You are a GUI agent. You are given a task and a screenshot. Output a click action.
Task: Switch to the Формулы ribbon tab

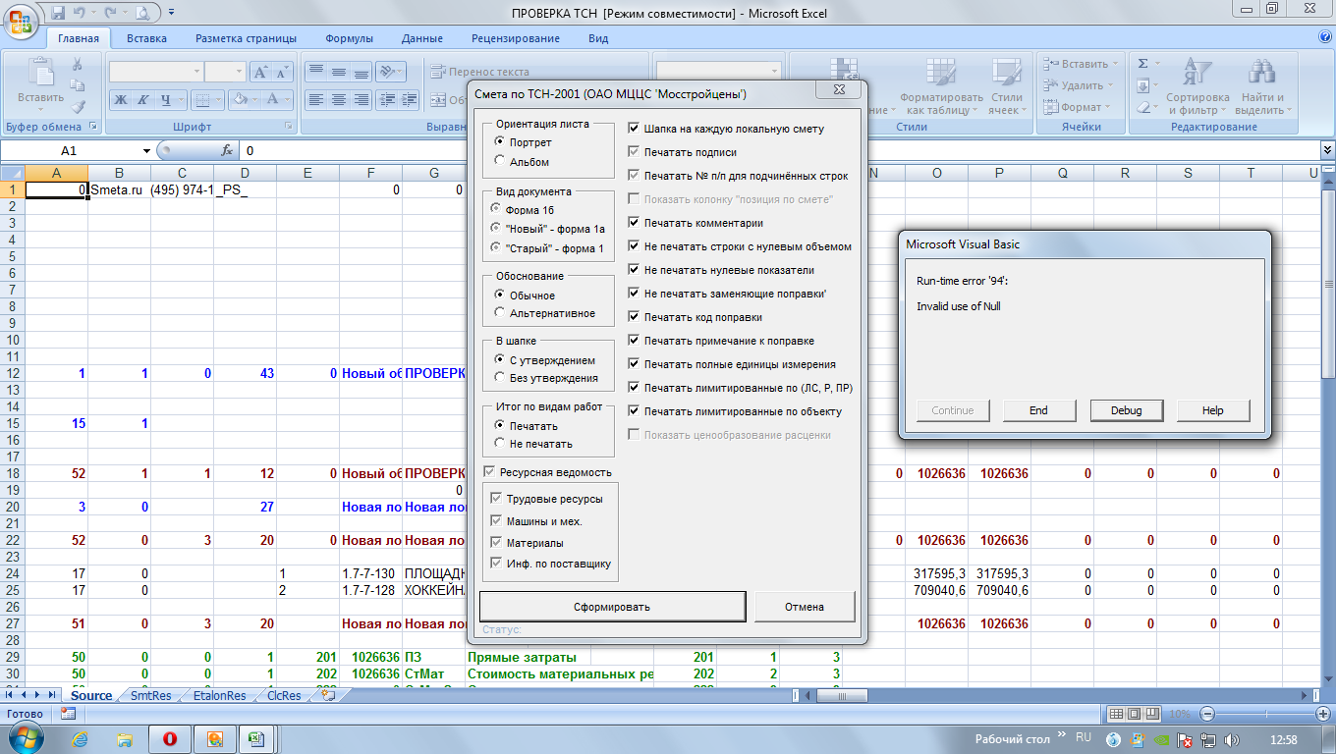click(x=349, y=38)
